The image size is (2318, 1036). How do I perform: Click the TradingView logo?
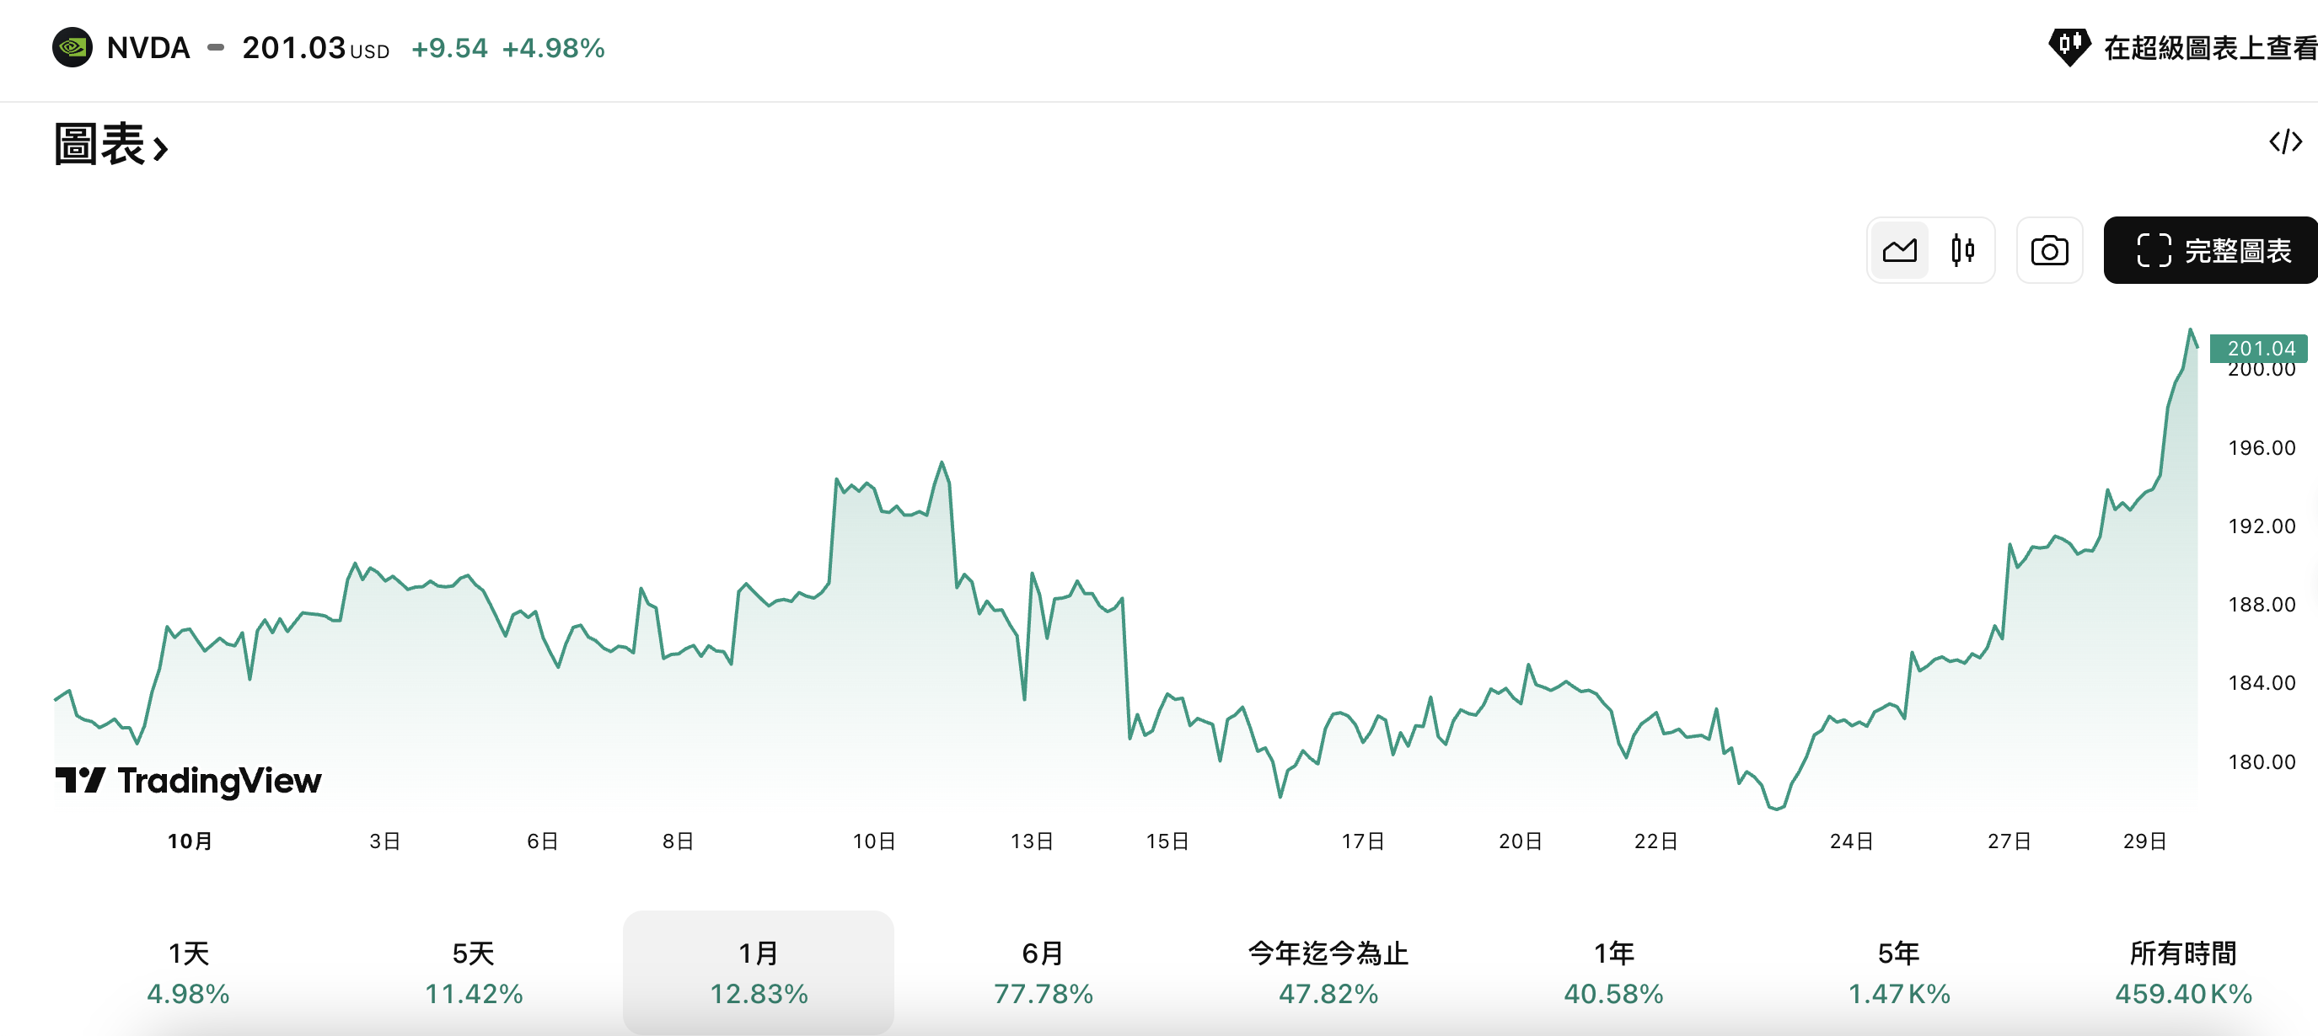[188, 781]
